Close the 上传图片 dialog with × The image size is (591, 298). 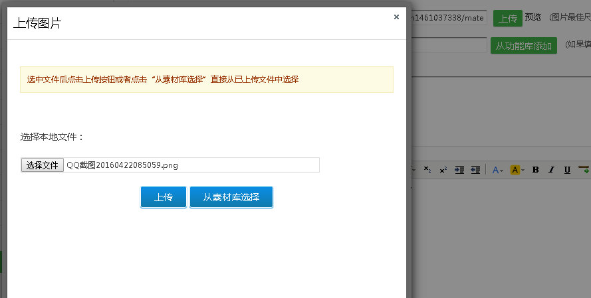[x=396, y=17]
